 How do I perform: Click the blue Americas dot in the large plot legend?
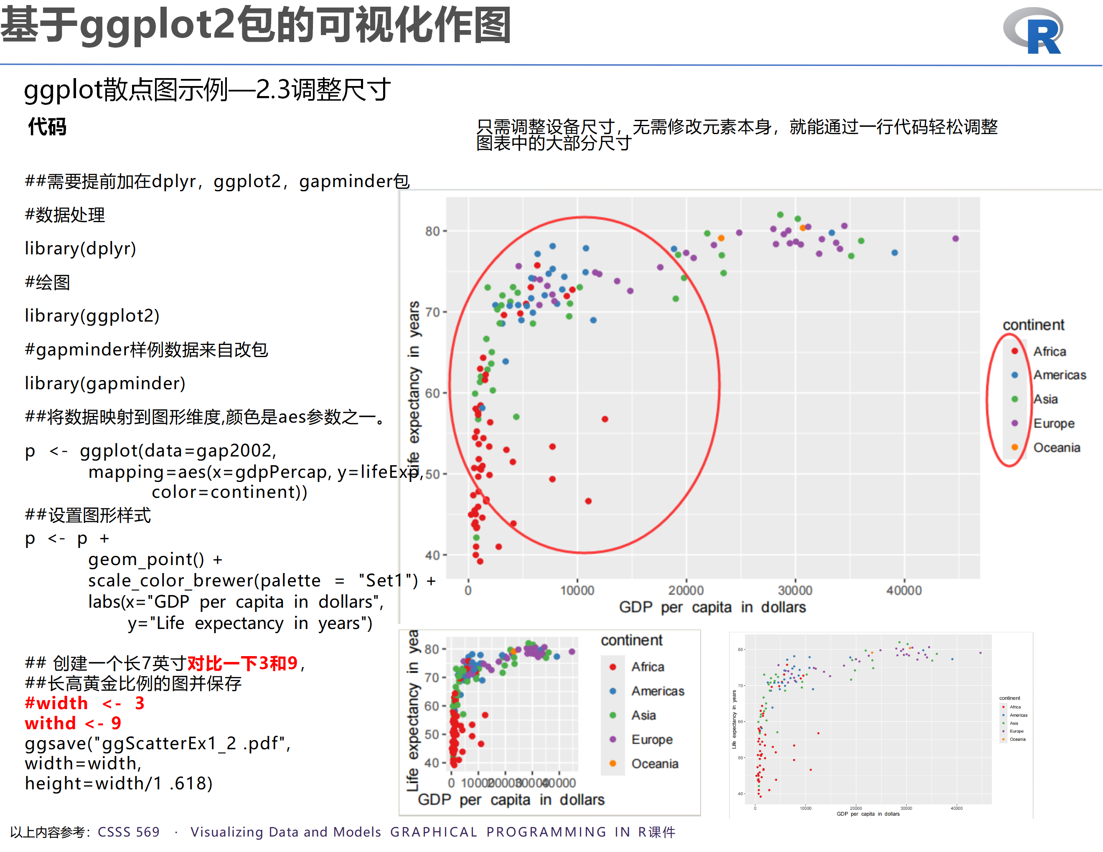tap(1014, 375)
